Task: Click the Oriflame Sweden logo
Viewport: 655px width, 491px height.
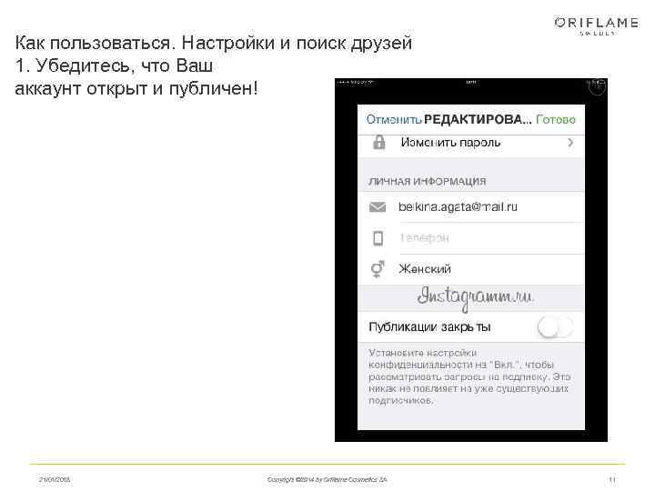Action: pos(597,25)
